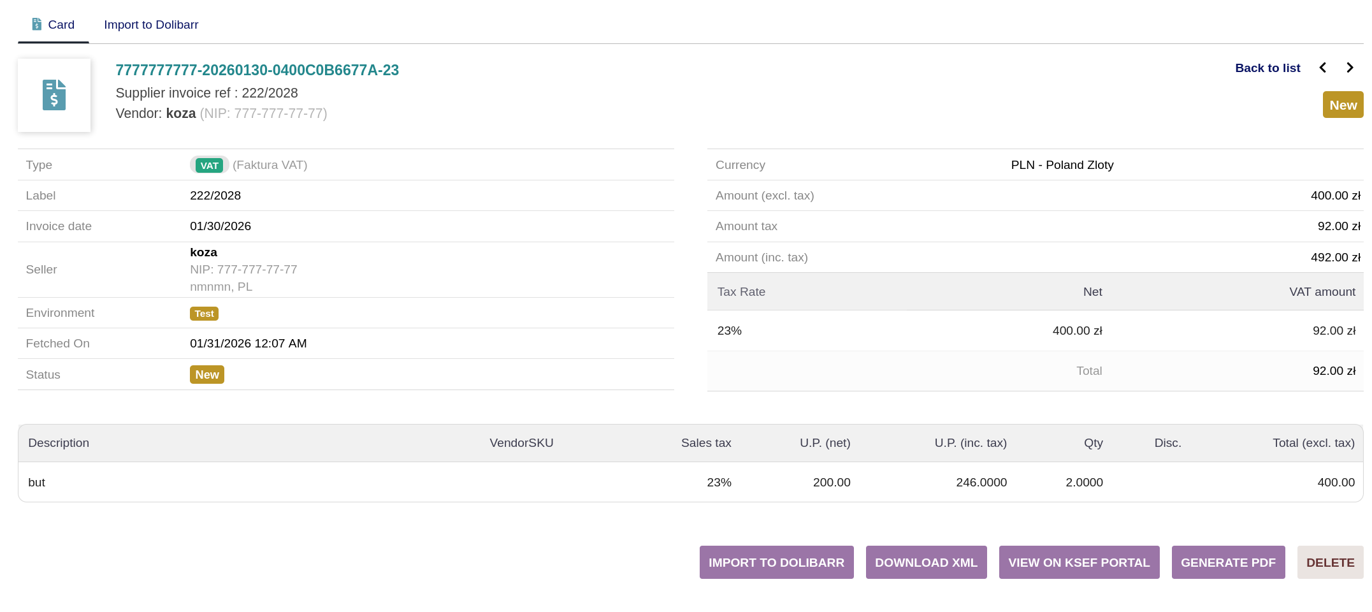
Task: Click the Description column header
Action: coord(59,443)
